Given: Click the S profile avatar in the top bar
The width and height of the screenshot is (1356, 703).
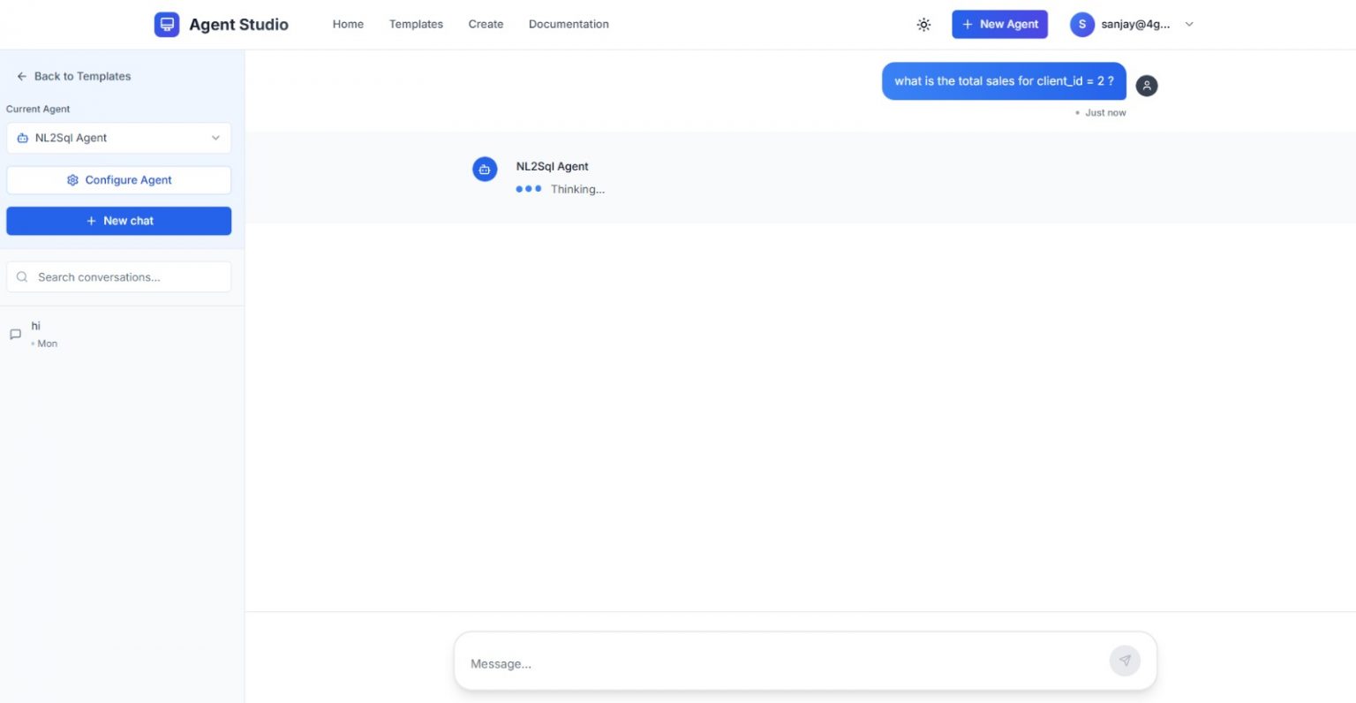Looking at the screenshot, I should click(1081, 24).
